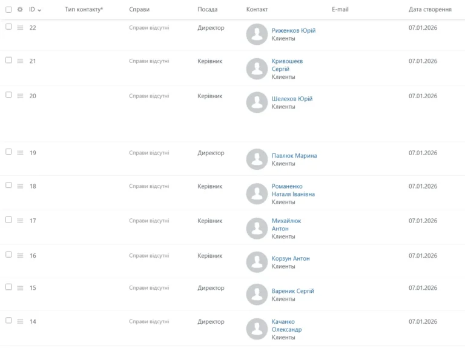The image size is (465, 348).
Task: Click avatar icon of Риженков Юрій
Action: [257, 34]
